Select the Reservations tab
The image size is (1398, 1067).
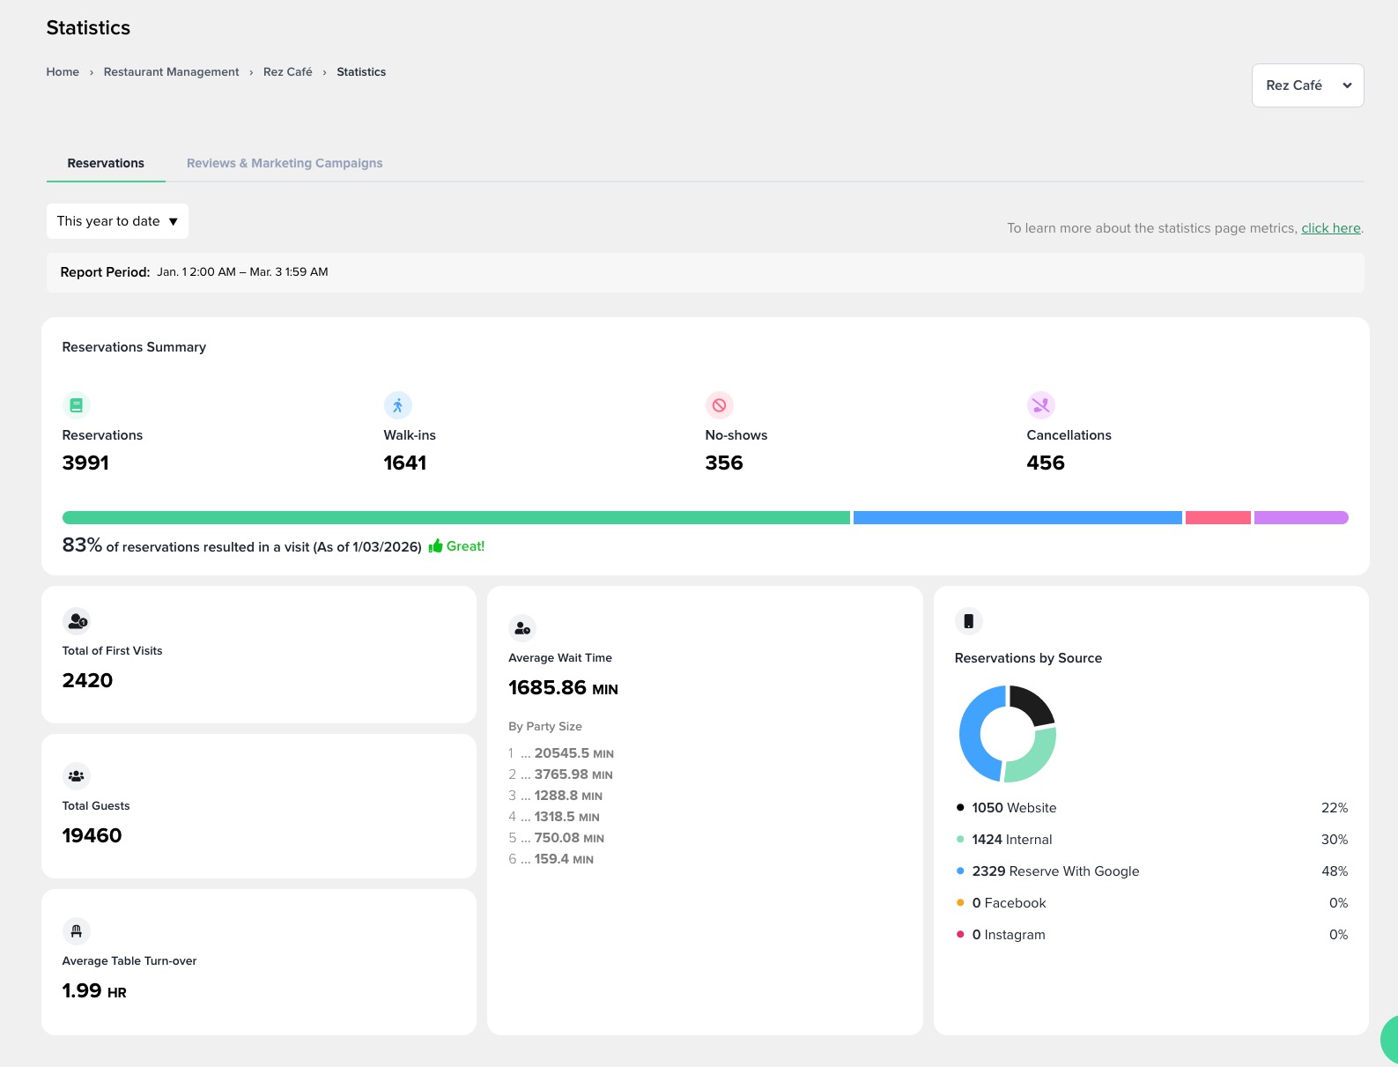tap(106, 163)
